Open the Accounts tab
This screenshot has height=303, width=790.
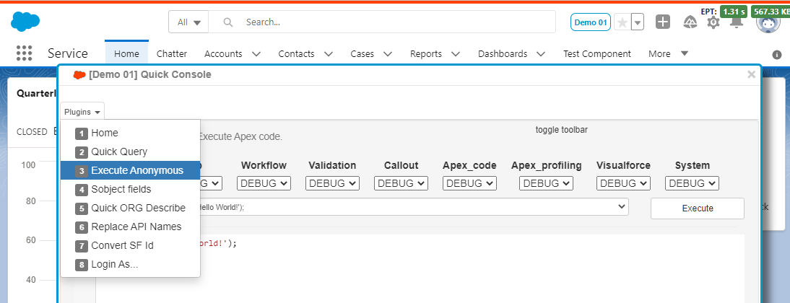(x=223, y=53)
